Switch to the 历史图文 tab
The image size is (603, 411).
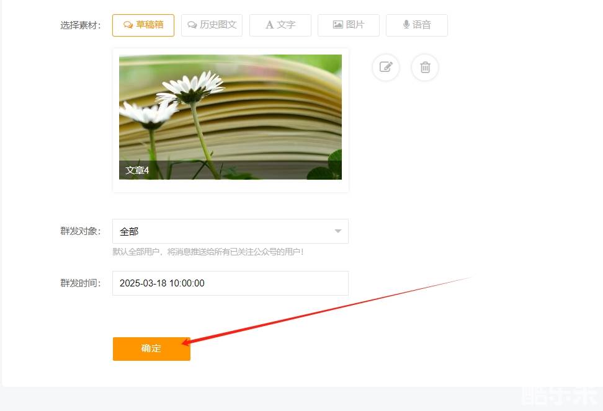point(212,25)
